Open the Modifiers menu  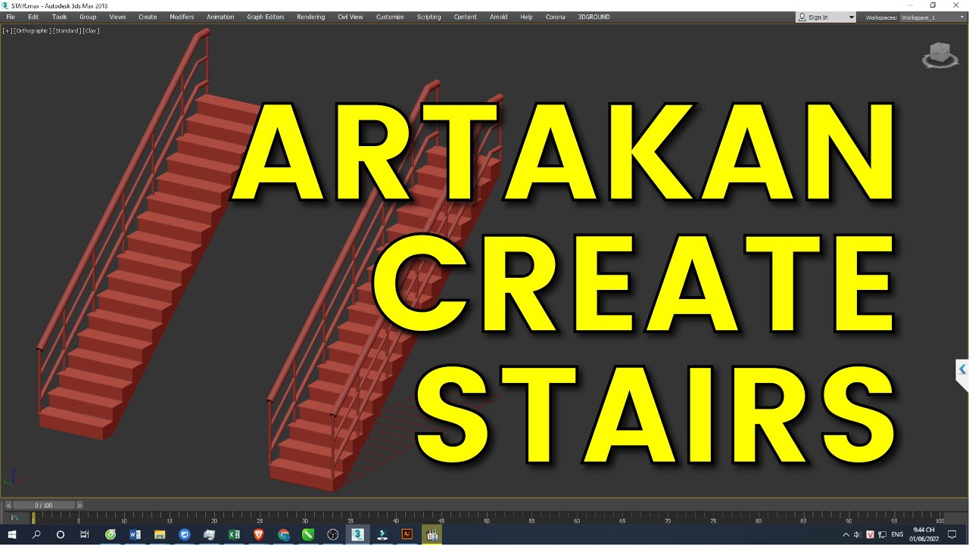tap(182, 17)
